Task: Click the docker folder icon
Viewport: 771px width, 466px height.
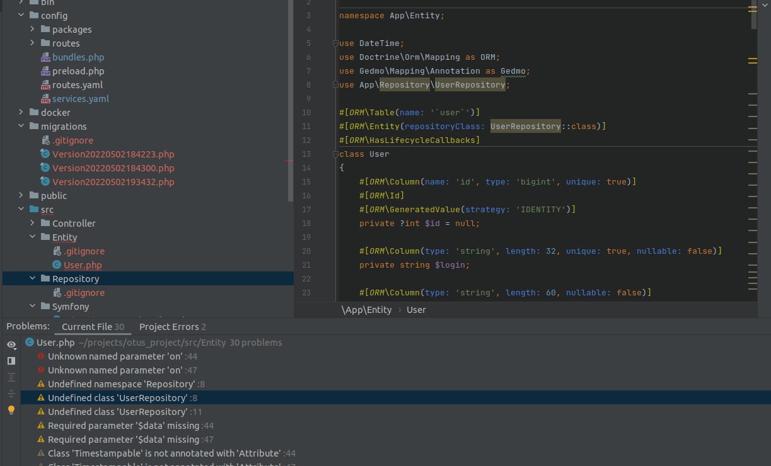Action: (x=34, y=113)
